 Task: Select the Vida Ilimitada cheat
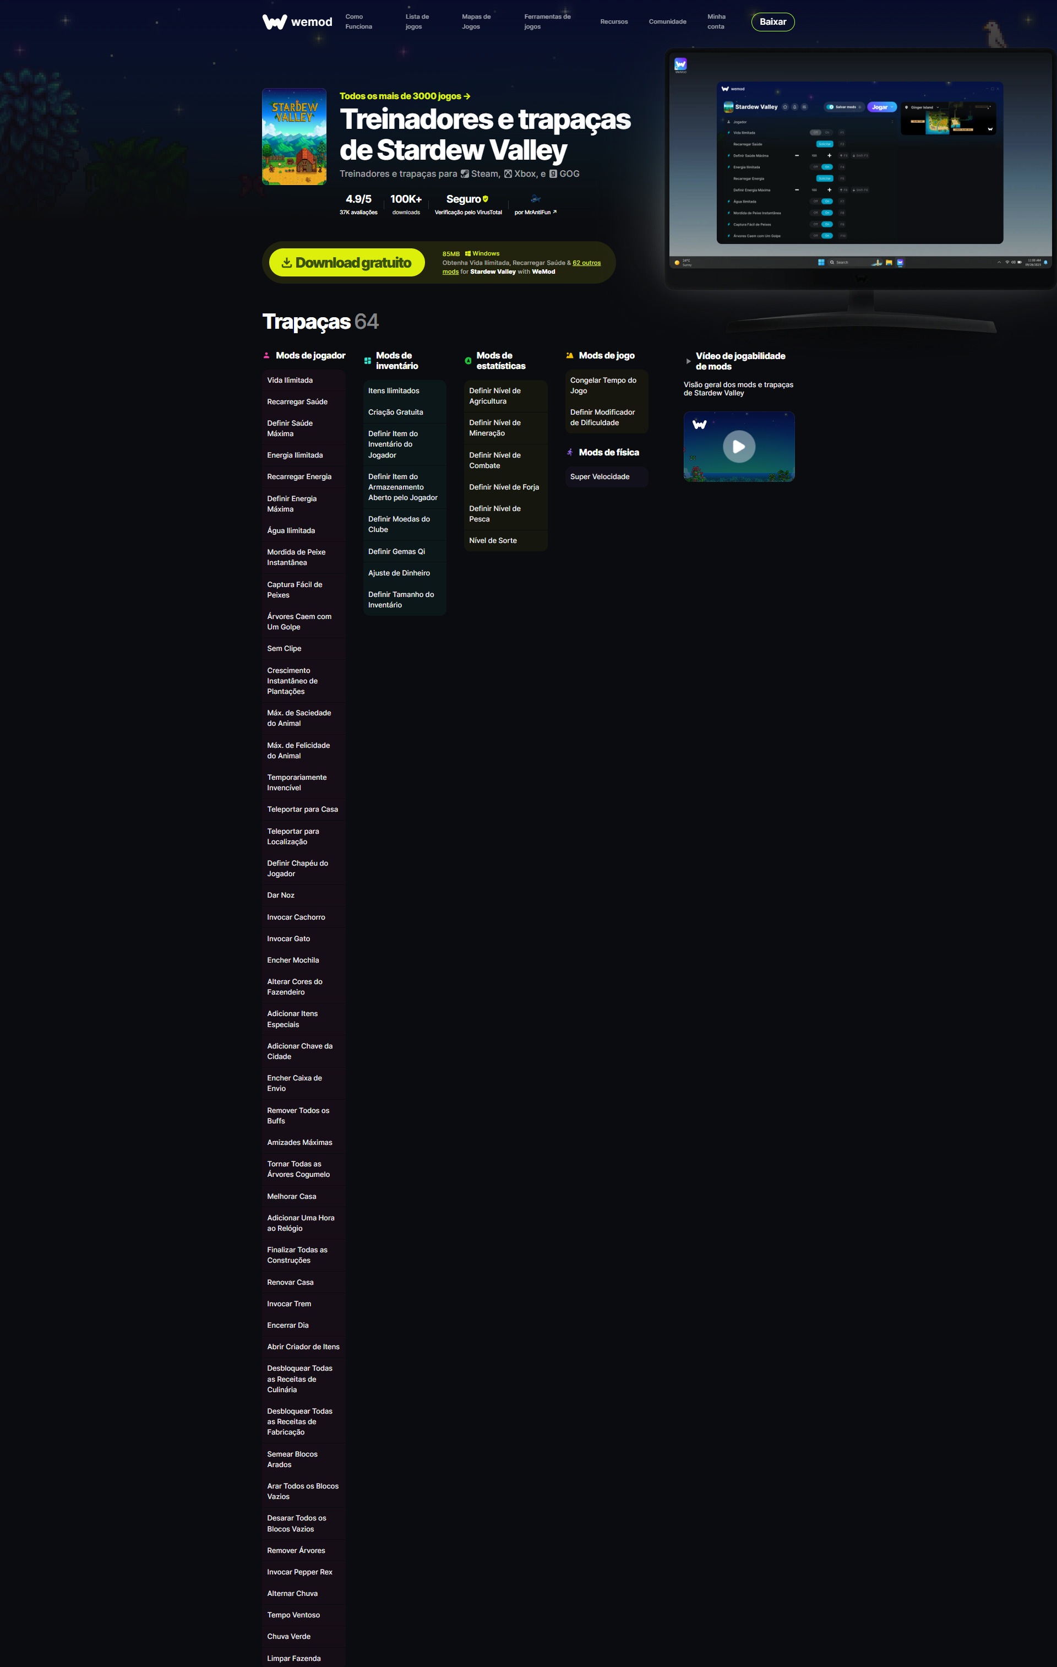(304, 380)
